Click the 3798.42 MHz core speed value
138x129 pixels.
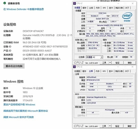(93, 43)
